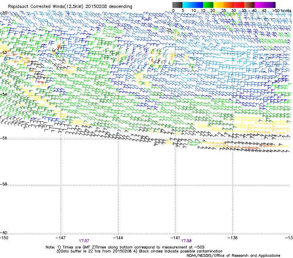This screenshot has width=293, height=258.
Task: Click the purple 17:57 time marker
Action: click(84, 241)
